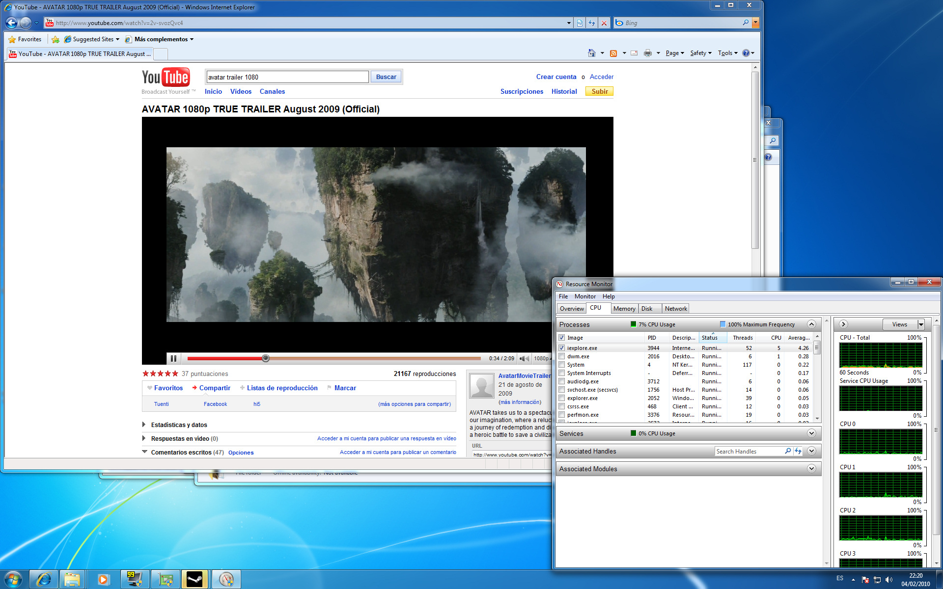Open Windows Media Player from taskbar

[x=103, y=580]
